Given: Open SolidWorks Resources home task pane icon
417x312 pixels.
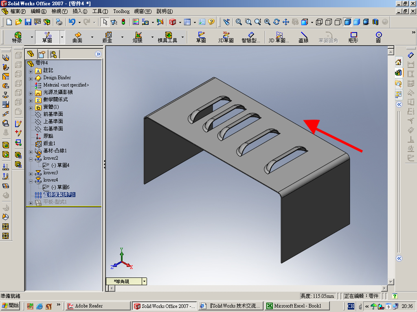Looking at the screenshot, I should 398,62.
